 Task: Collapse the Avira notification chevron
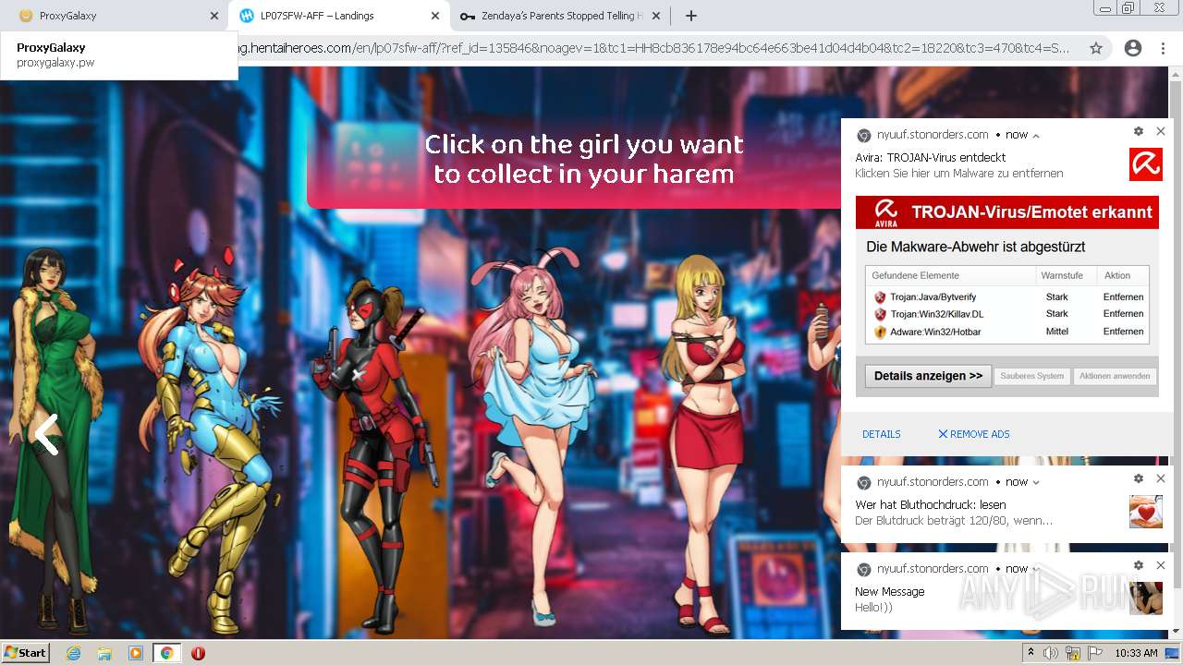(x=1036, y=136)
